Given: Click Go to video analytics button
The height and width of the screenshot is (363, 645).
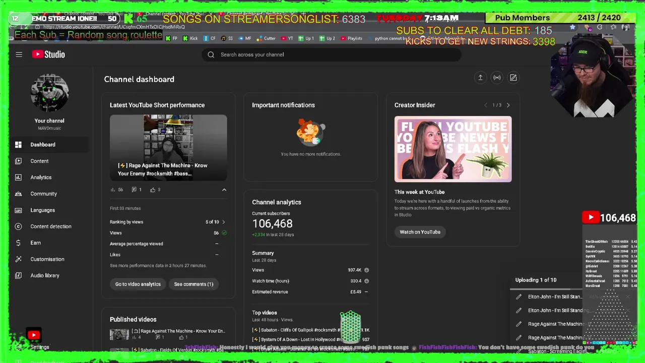Looking at the screenshot, I should (138, 284).
